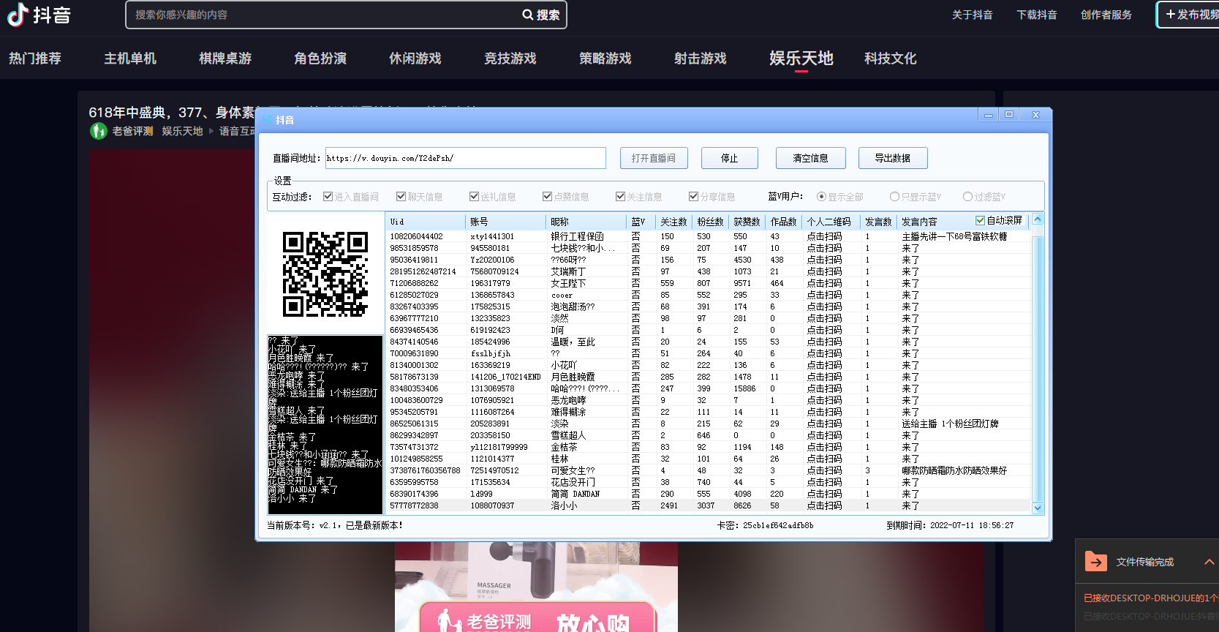
Task: Select the Uid 108206044402 cell
Action: [x=416, y=236]
